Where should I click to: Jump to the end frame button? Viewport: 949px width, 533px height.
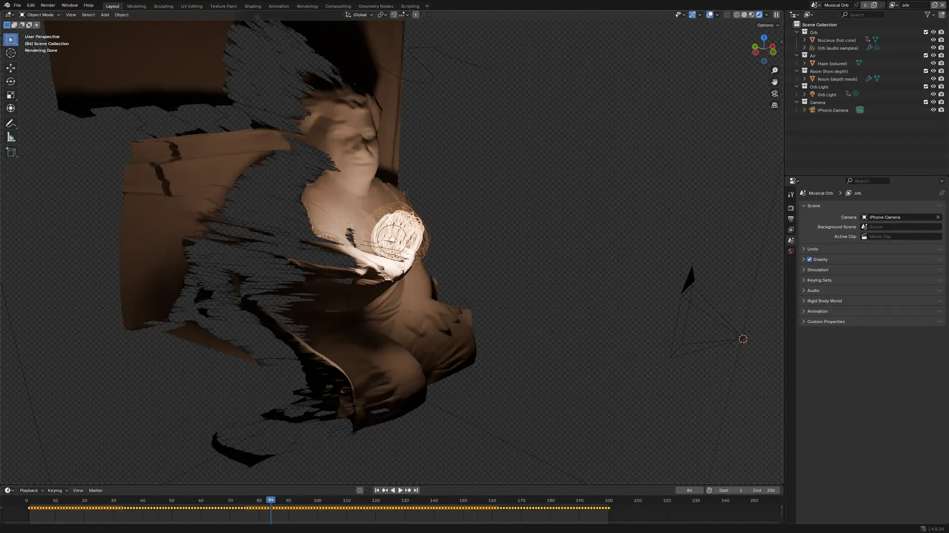pyautogui.click(x=416, y=490)
